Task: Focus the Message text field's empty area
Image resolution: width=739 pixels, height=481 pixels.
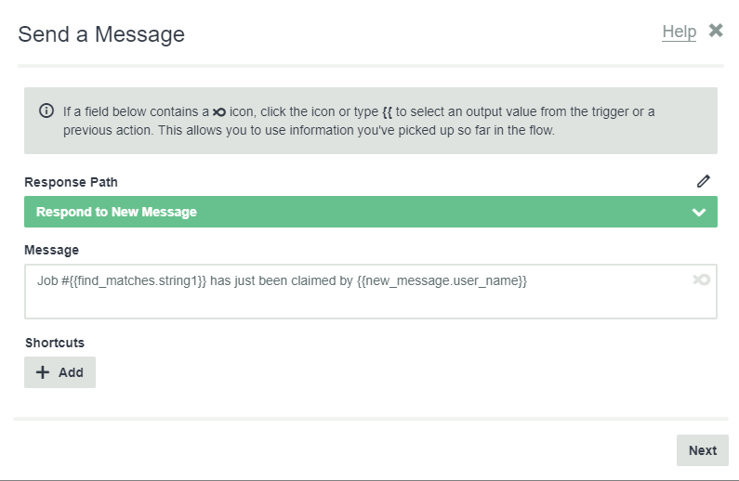Action: (370, 303)
